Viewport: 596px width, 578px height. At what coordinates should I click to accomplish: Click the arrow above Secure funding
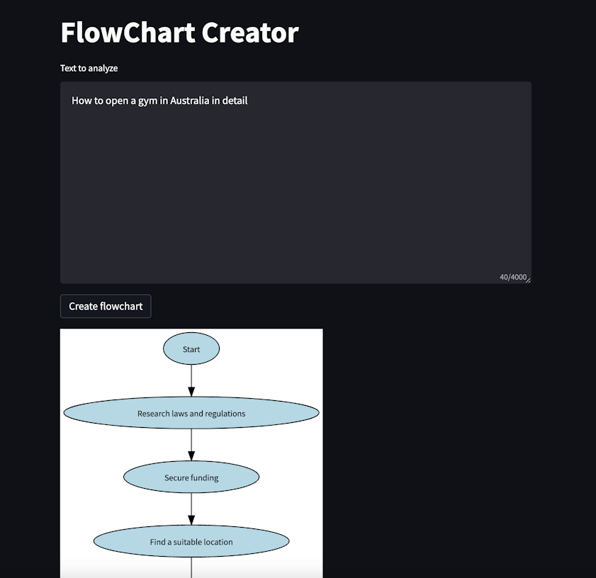point(191,445)
